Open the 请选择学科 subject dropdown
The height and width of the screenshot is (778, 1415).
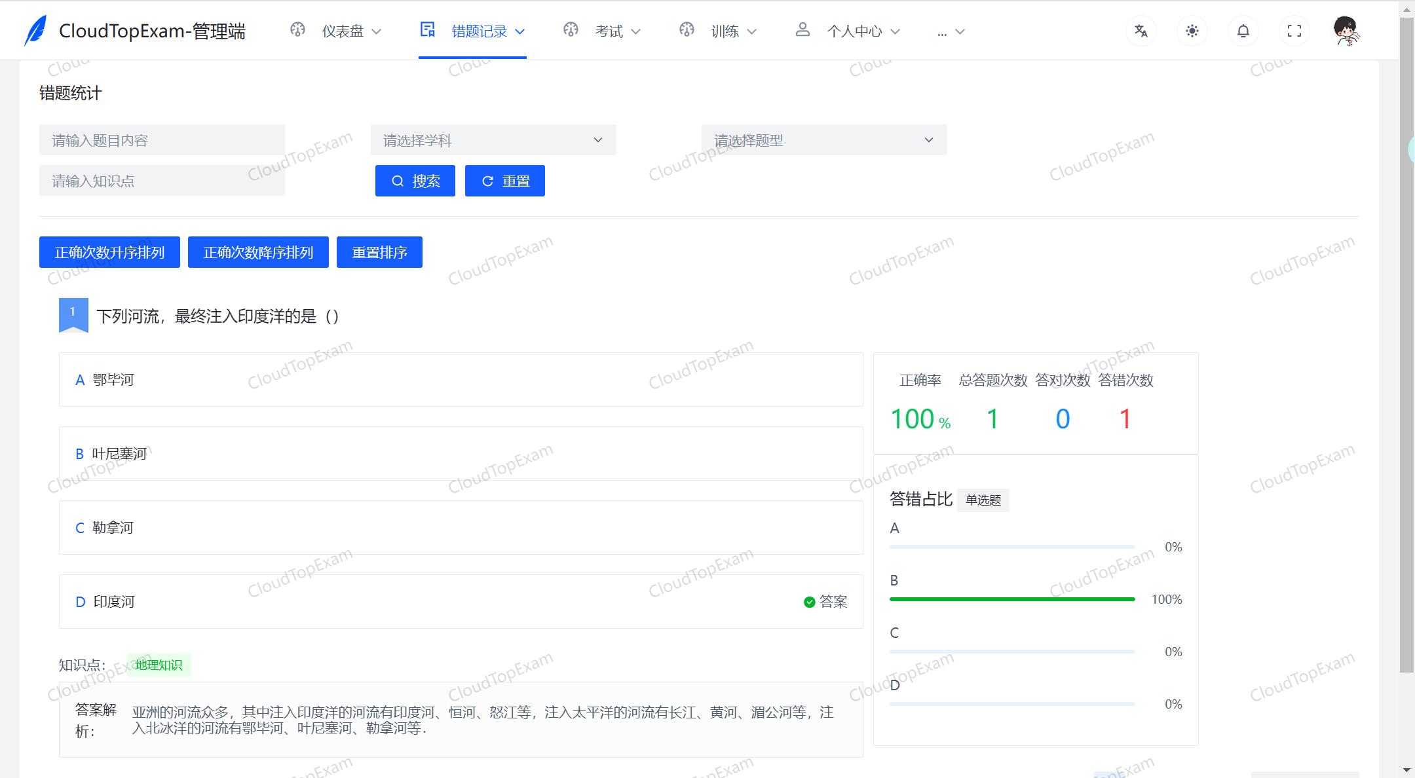pyautogui.click(x=493, y=139)
